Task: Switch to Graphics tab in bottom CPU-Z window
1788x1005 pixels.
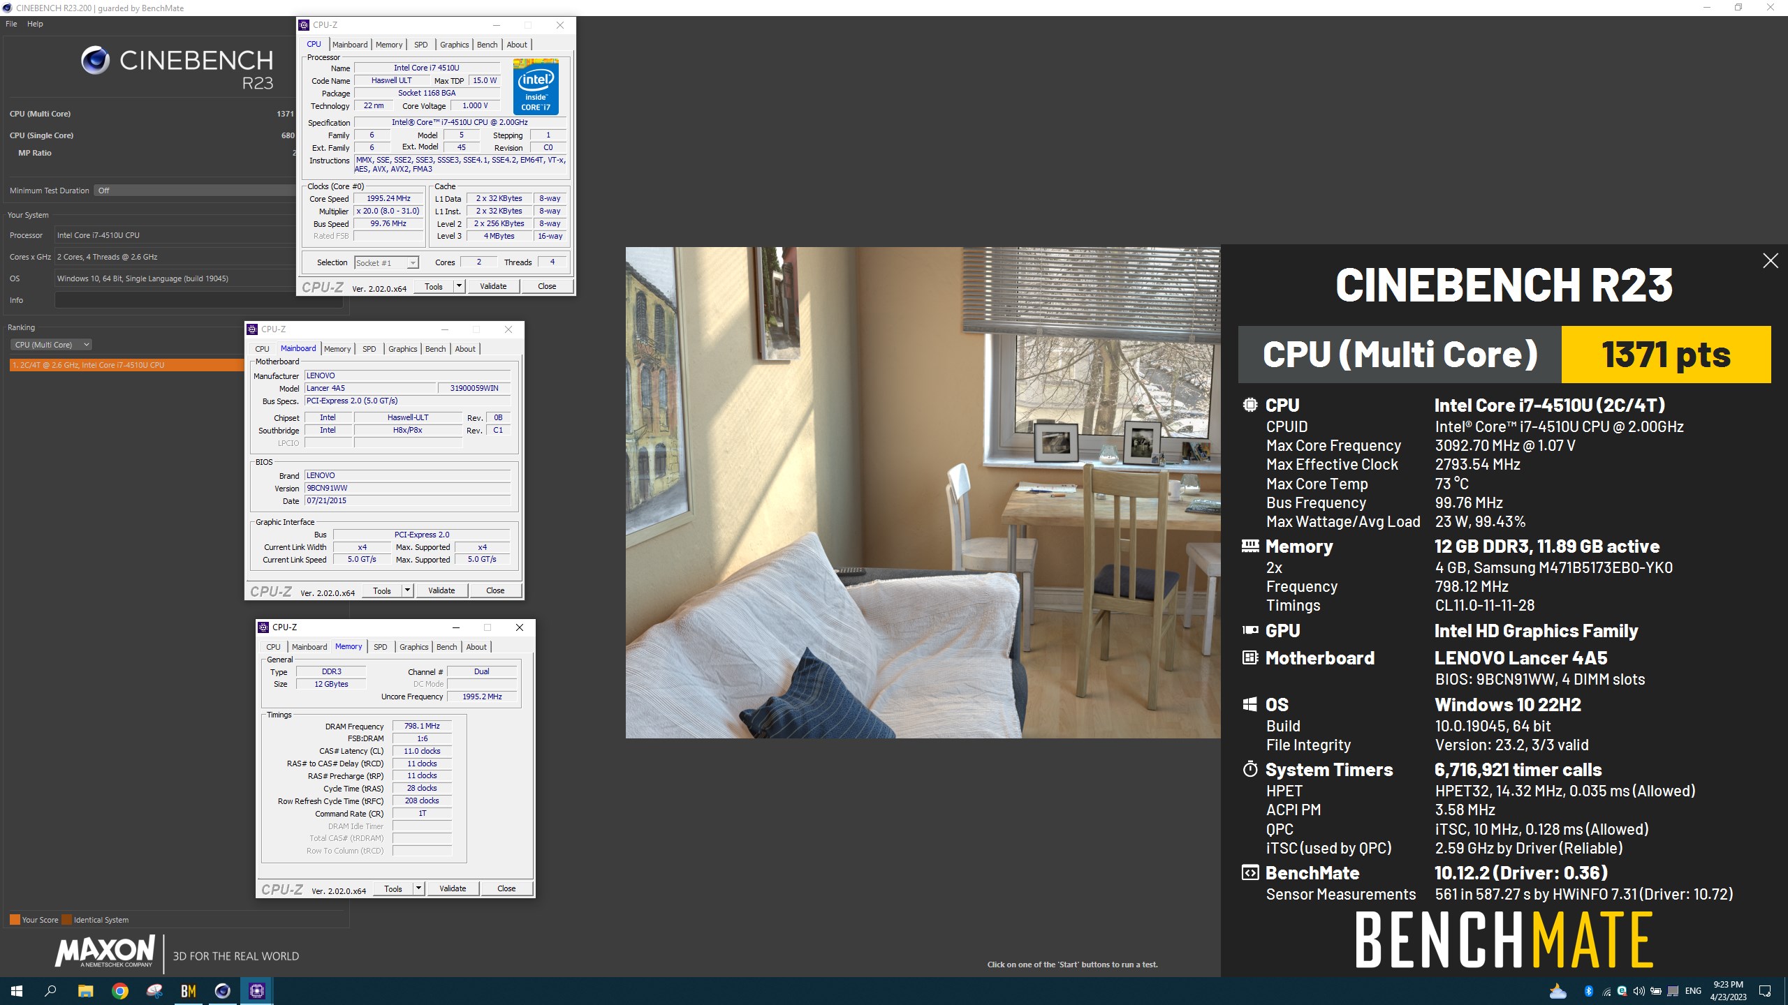Action: [414, 647]
